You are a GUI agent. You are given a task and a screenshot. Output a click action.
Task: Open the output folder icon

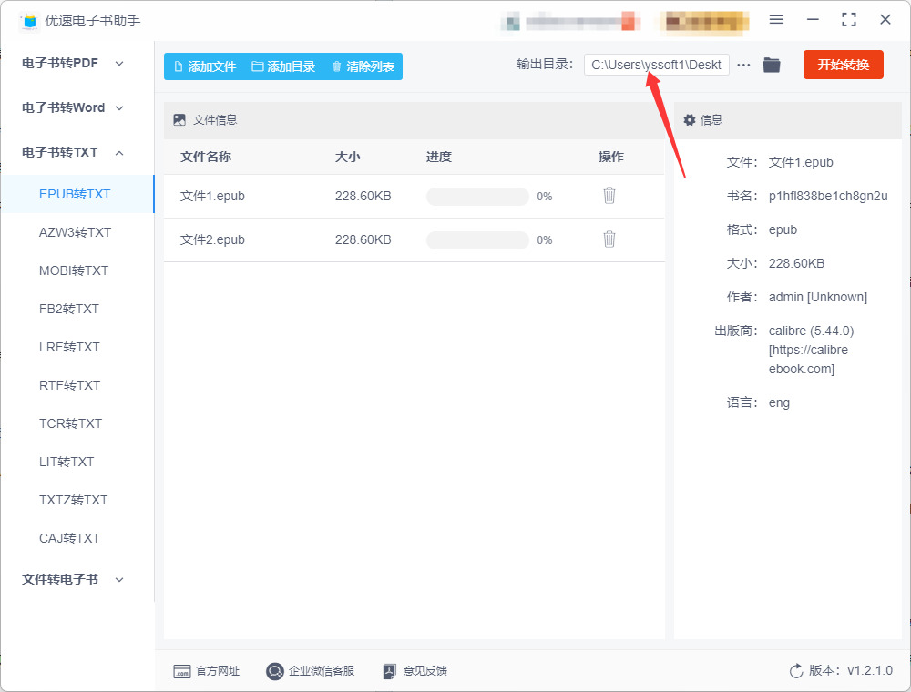(x=772, y=65)
